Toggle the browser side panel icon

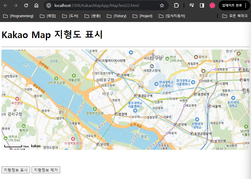[x=202, y=5]
